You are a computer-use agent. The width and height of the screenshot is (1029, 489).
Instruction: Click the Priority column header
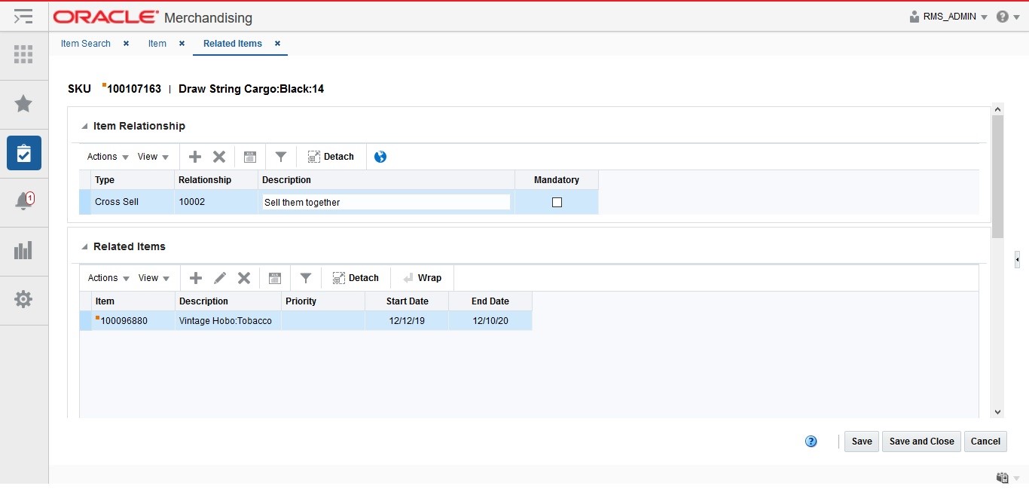(323, 301)
